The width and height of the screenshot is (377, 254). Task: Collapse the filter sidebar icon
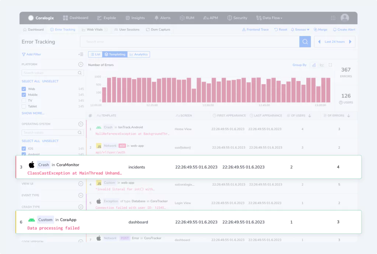pyautogui.click(x=81, y=54)
